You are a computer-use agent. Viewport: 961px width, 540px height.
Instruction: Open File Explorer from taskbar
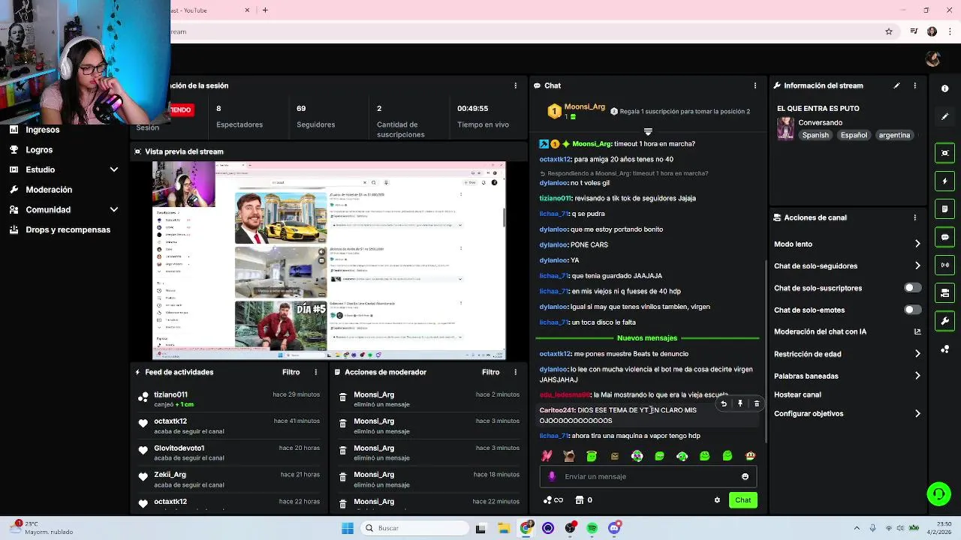pyautogui.click(x=504, y=528)
